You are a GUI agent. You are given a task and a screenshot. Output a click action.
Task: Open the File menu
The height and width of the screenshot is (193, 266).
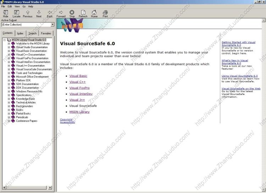3,6
